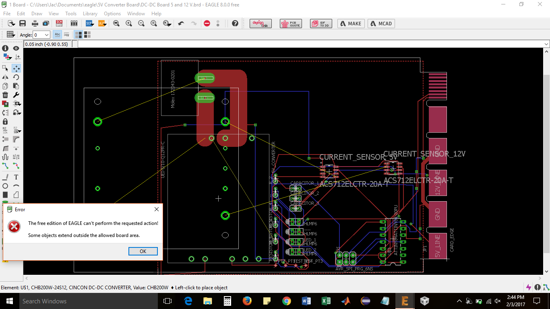Switch to schematic with SCH/BRD icon
Viewport: 550px width, 309px height.
pyautogui.click(x=59, y=23)
